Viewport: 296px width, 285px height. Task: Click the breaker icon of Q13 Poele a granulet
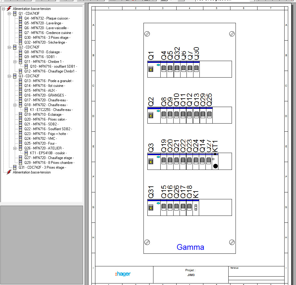point(20,81)
